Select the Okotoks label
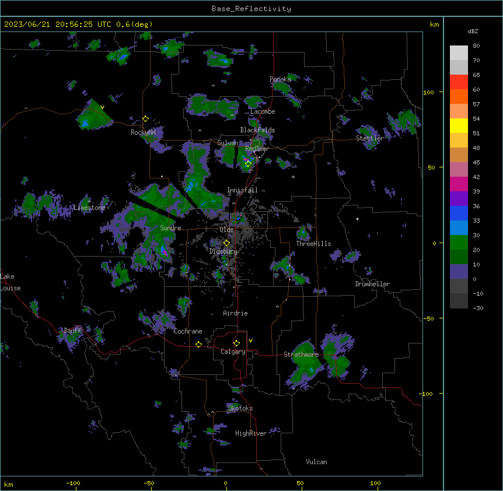 click(240, 408)
